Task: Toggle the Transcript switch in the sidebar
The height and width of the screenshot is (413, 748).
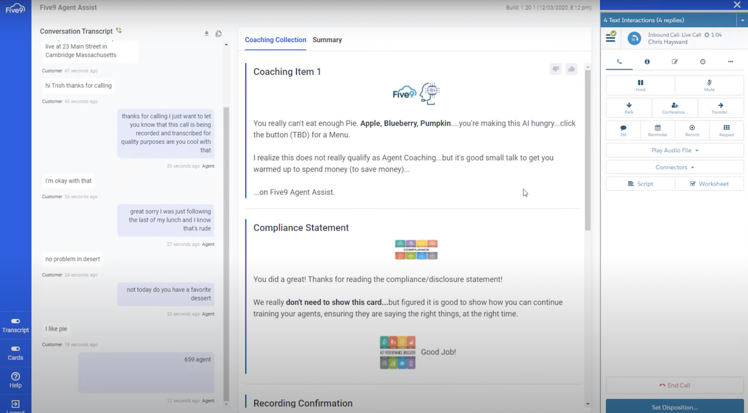Action: (x=16, y=321)
